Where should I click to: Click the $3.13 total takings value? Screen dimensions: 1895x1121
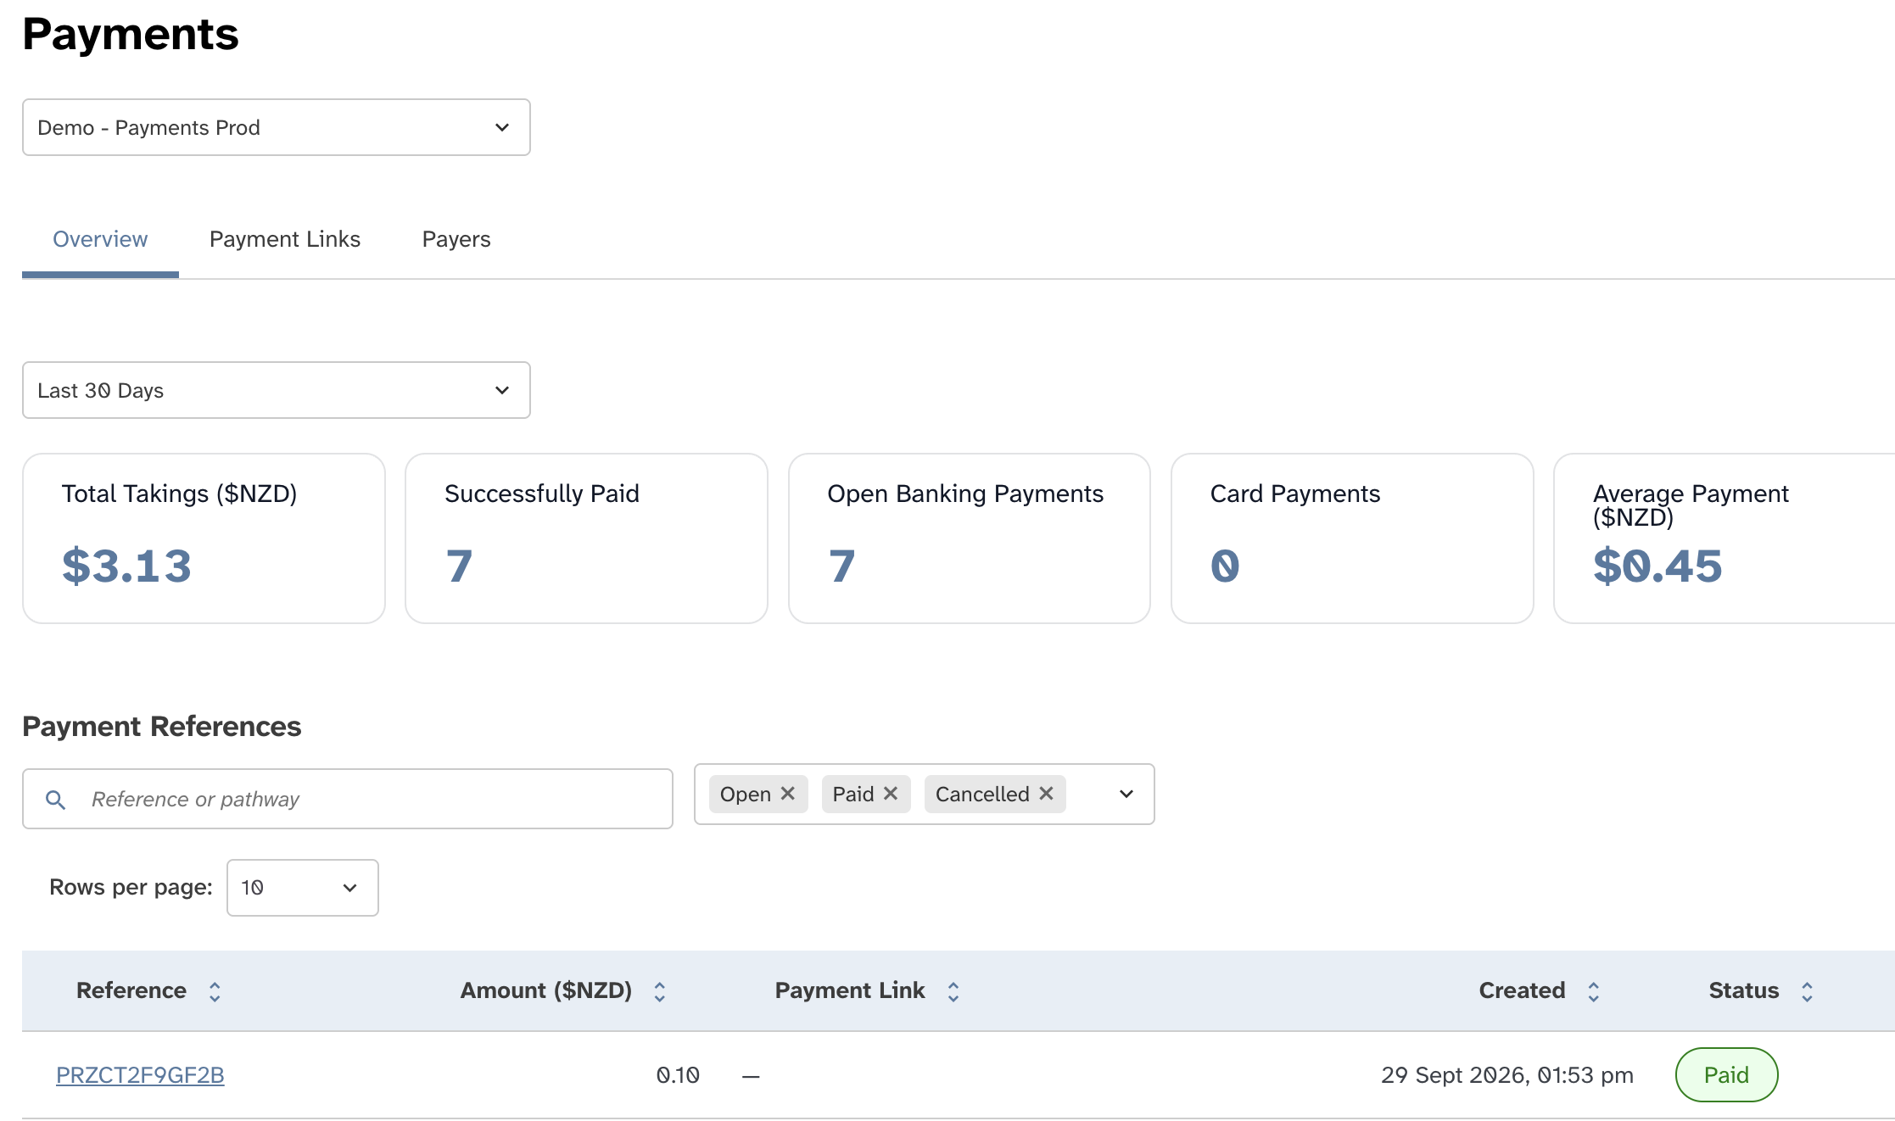click(x=127, y=566)
